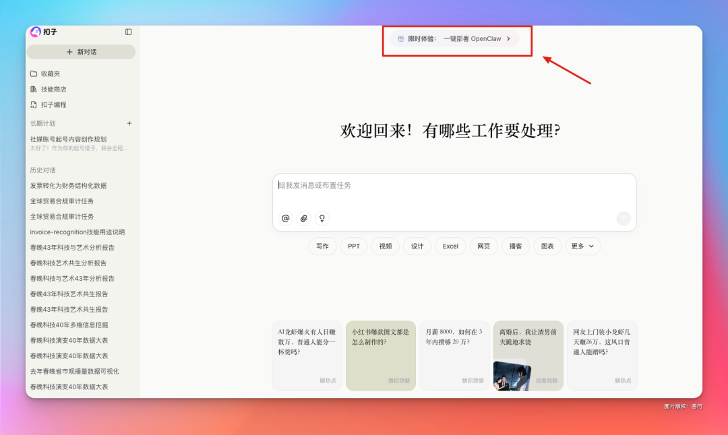Click the @ mention icon in the input box
This screenshot has width=728, height=435.
coord(285,218)
